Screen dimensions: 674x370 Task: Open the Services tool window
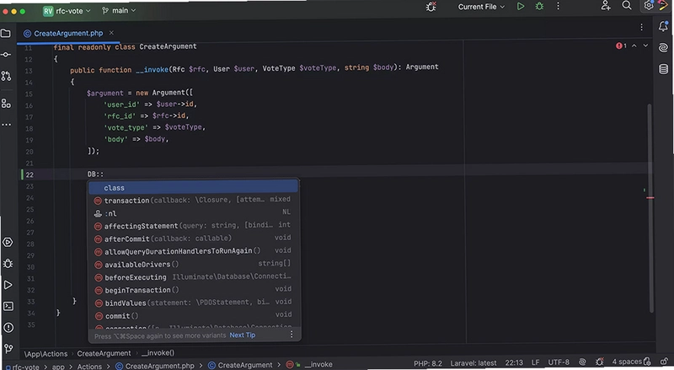click(x=8, y=242)
